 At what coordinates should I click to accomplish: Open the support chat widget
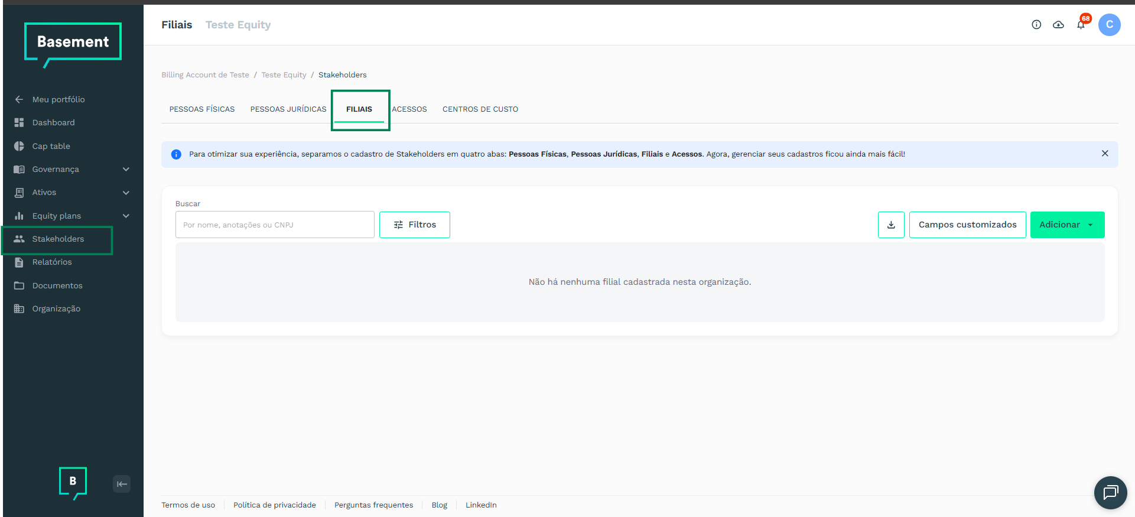click(x=1110, y=492)
